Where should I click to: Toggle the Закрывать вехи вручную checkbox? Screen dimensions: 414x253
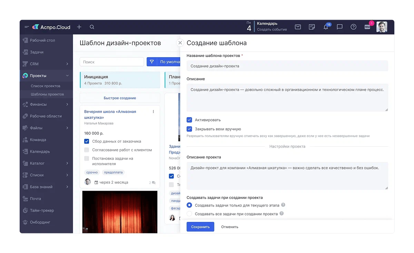[189, 129]
